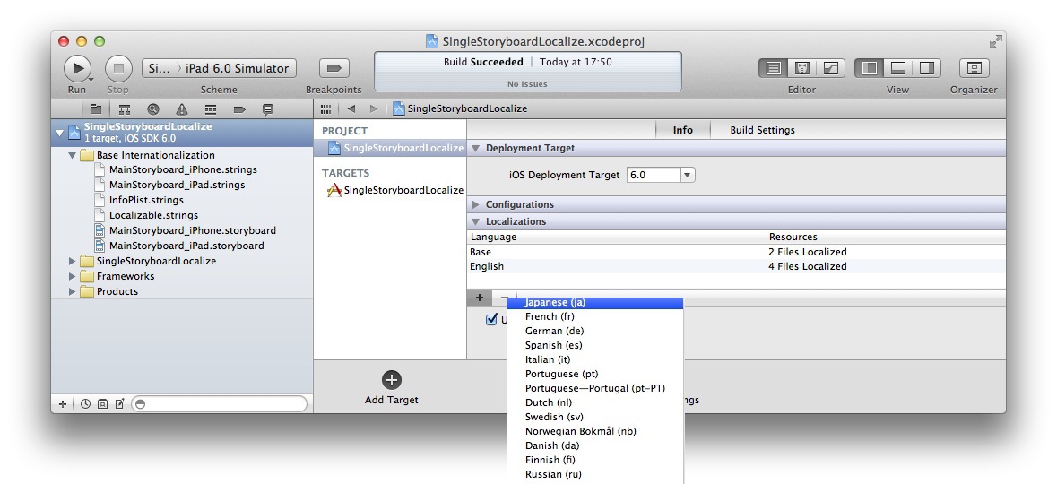Show the Search navigator

(153, 109)
